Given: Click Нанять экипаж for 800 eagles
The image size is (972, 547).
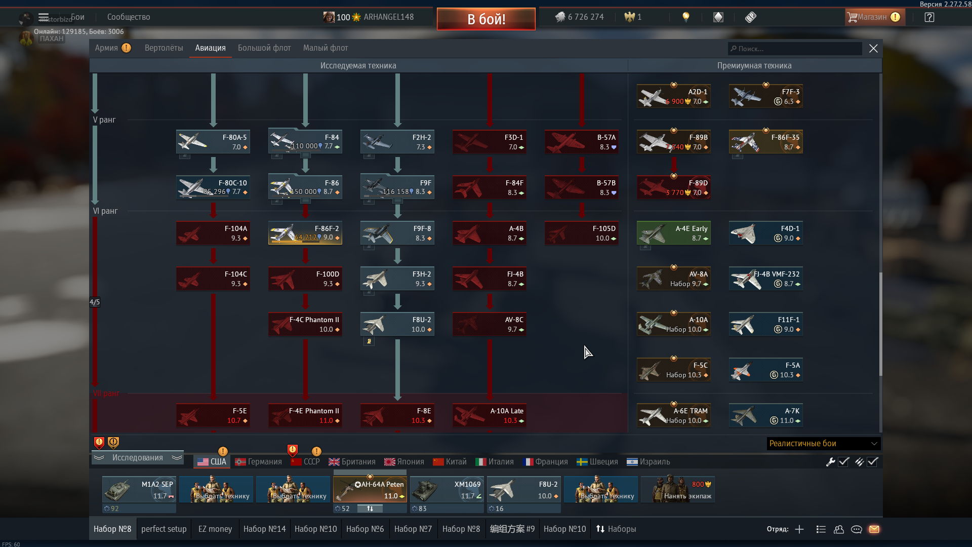Looking at the screenshot, I should click(x=678, y=489).
